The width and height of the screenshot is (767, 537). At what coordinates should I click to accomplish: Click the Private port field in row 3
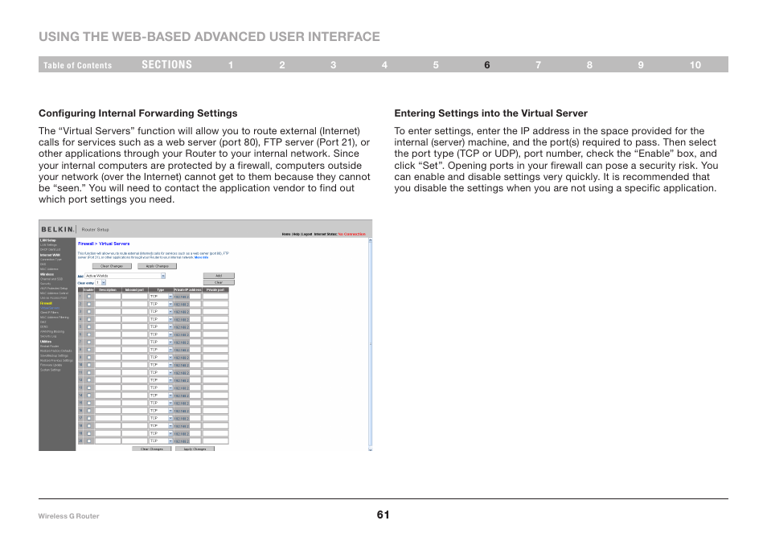215,312
